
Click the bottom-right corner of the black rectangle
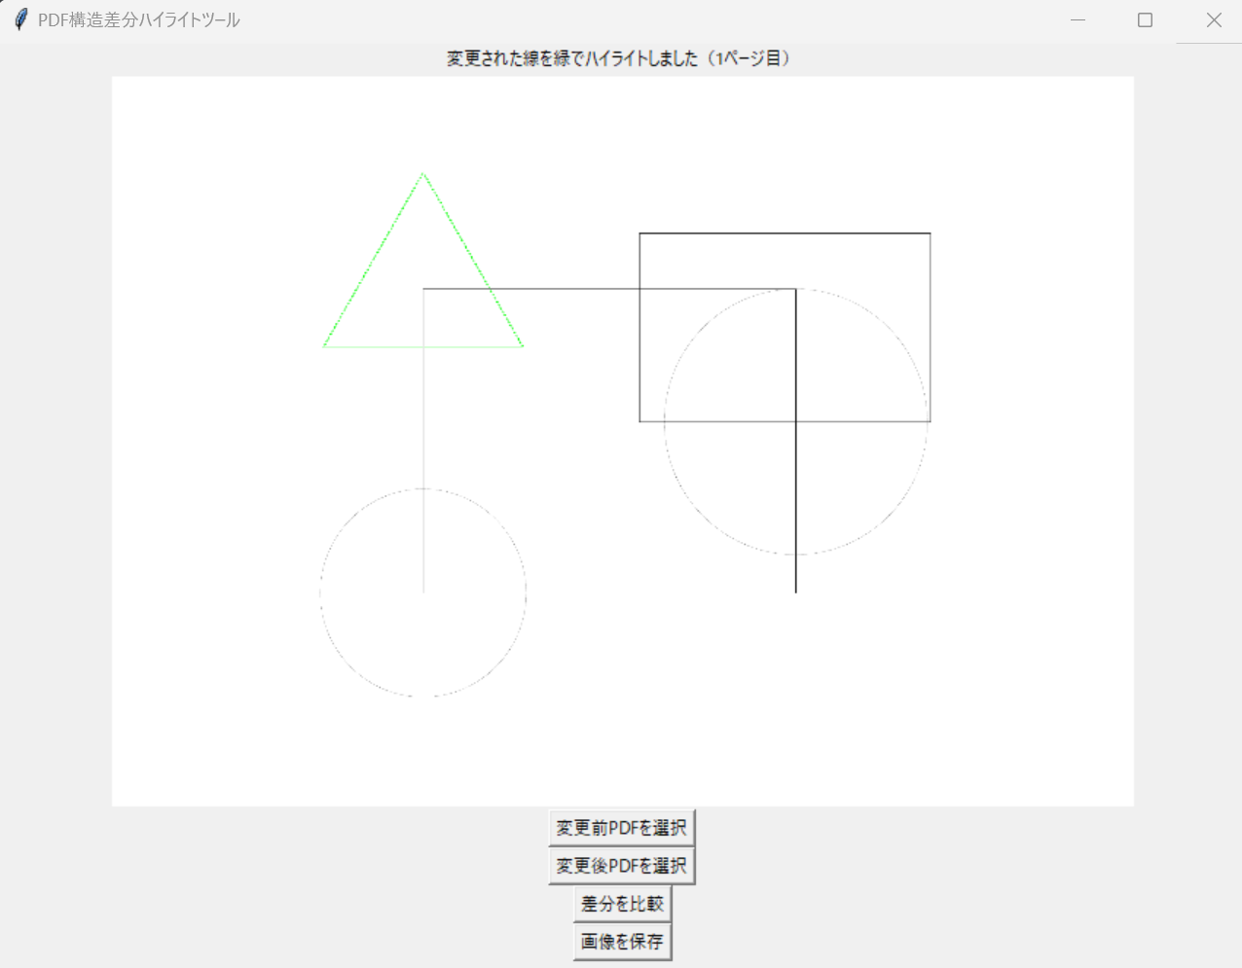930,421
